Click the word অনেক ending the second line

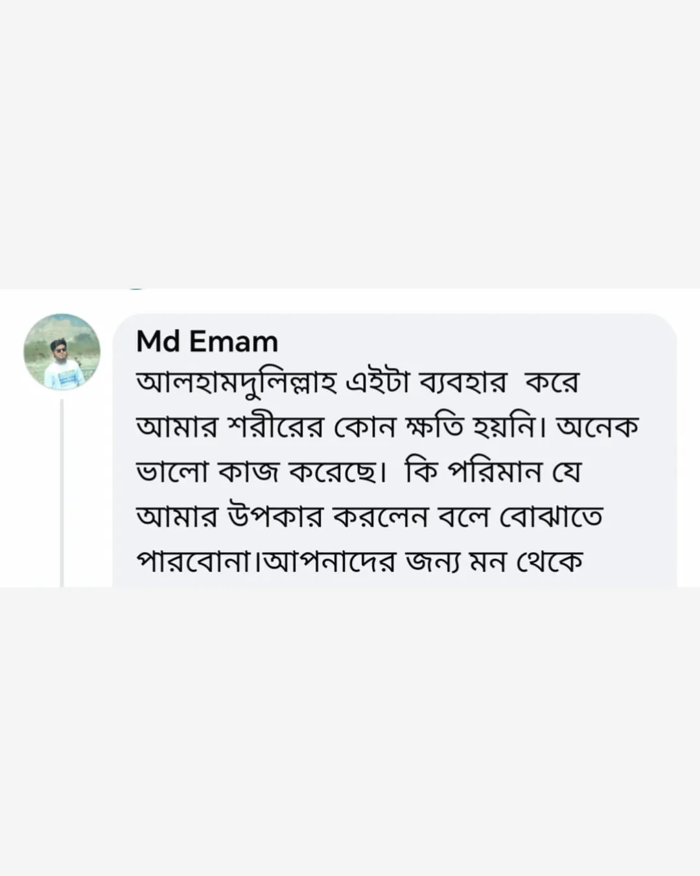[597, 427]
